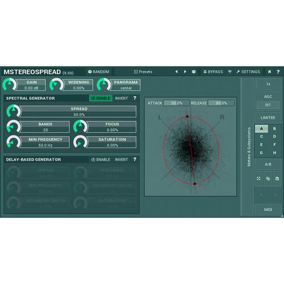Toggle AGC automatic gain compensation
This screenshot has width=284, height=284.
click(268, 97)
